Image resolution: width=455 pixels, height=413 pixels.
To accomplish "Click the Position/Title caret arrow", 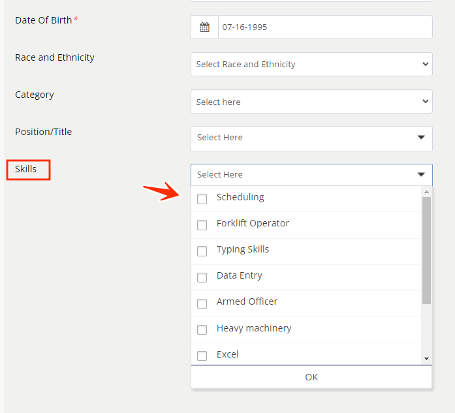I will point(421,138).
